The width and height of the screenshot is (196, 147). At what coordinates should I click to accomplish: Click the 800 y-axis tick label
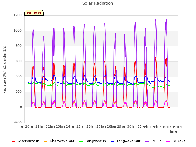tap(19, 46)
